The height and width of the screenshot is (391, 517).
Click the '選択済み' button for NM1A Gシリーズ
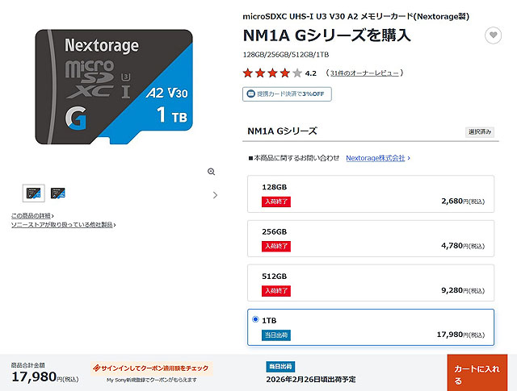[480, 131]
